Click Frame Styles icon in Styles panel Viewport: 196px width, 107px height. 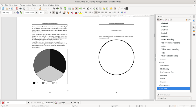click(163, 20)
